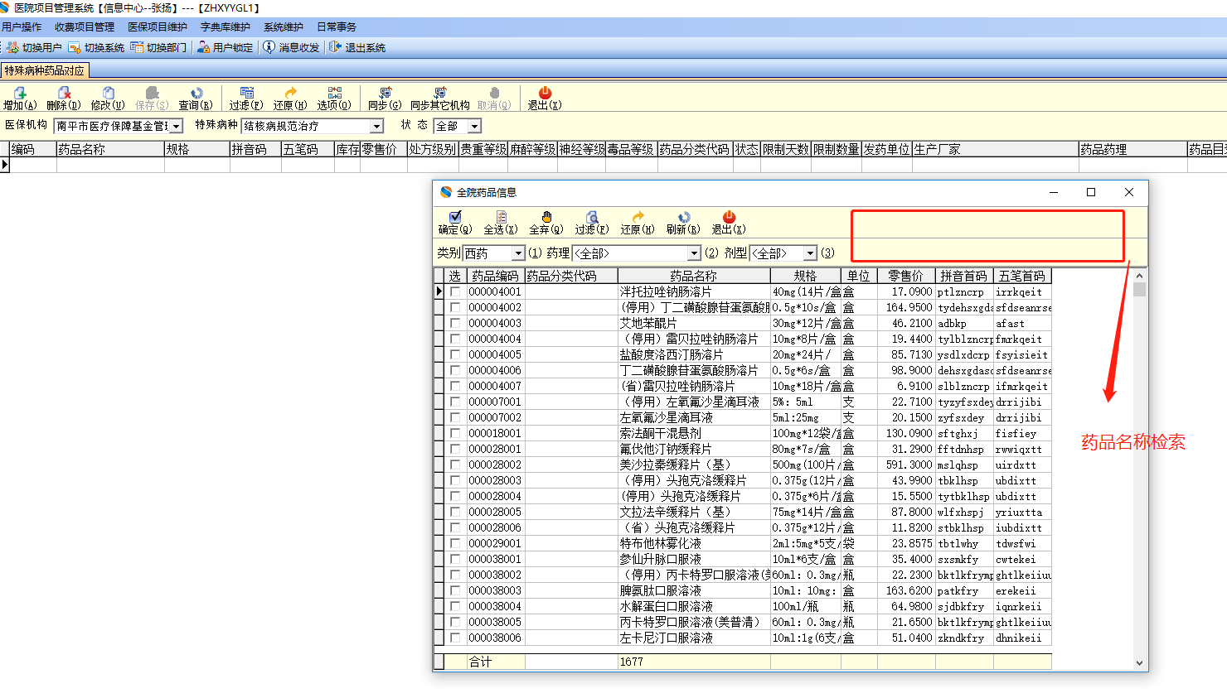
Task: Click 同步其它机构 sync other institutions icon
Action: tap(440, 99)
